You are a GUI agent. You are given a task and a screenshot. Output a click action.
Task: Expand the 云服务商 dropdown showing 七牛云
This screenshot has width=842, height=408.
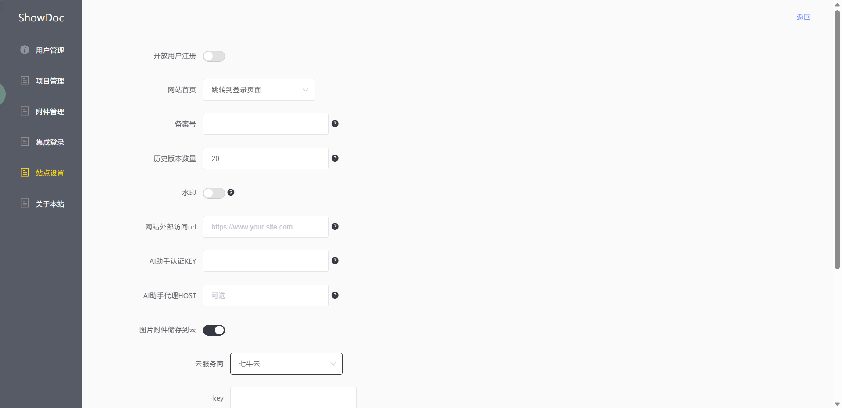pyautogui.click(x=286, y=364)
